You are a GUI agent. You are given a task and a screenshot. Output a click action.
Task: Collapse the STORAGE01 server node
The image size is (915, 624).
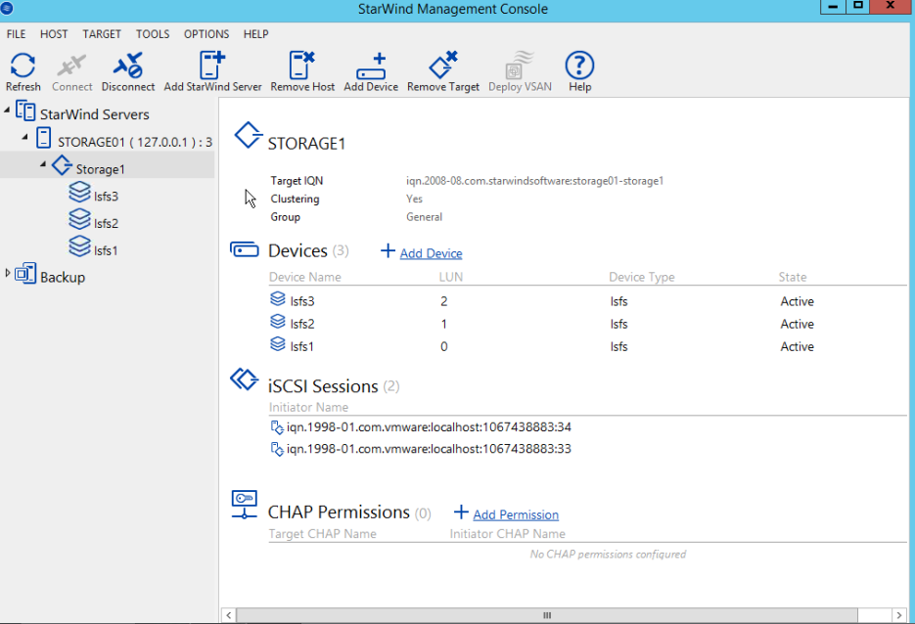(25, 137)
